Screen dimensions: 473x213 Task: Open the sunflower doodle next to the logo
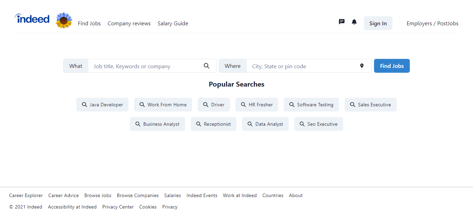pyautogui.click(x=64, y=20)
